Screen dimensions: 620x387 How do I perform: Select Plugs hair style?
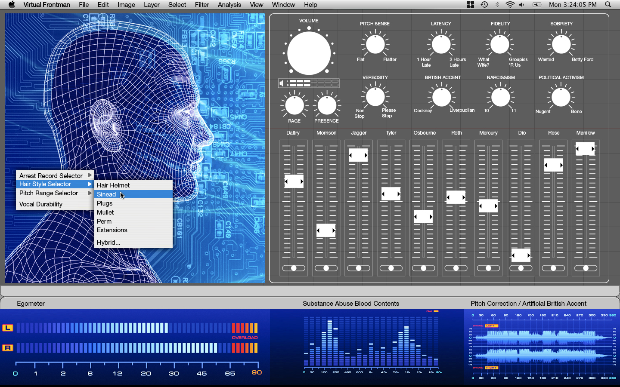pos(133,203)
